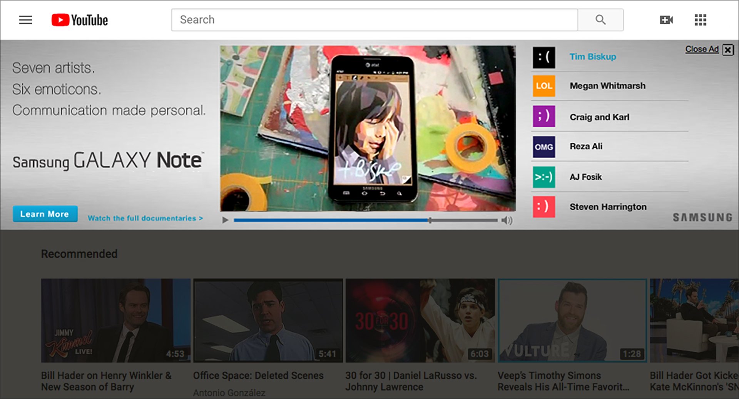Viewport: 739px width, 399px height.
Task: Mute the ad with the speaker icon
Action: [x=507, y=220]
